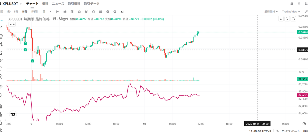This screenshot has width=308, height=132.
Task: Select the zoom magnifier tool
Action: 1,95
